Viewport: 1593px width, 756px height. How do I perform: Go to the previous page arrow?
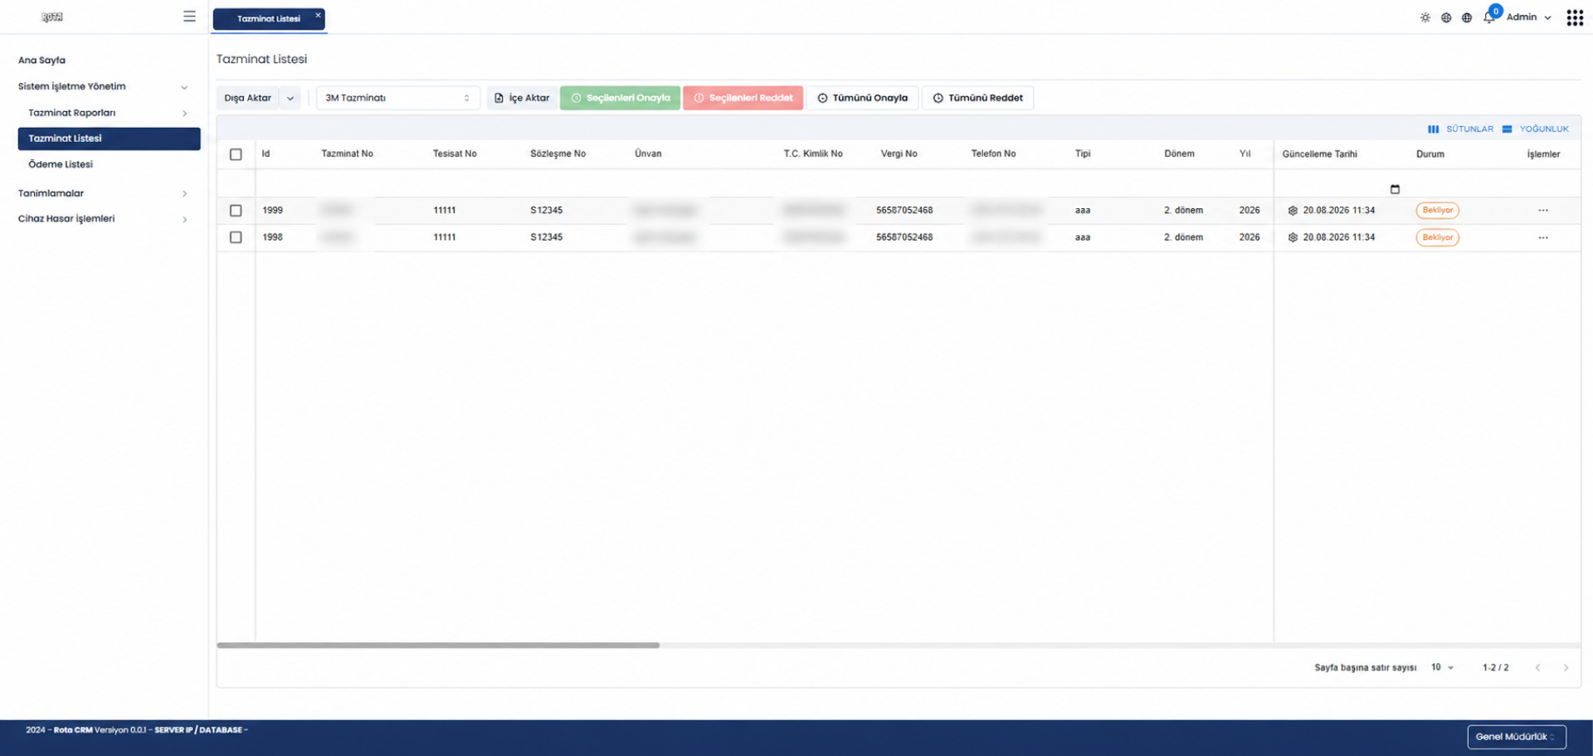(x=1537, y=668)
